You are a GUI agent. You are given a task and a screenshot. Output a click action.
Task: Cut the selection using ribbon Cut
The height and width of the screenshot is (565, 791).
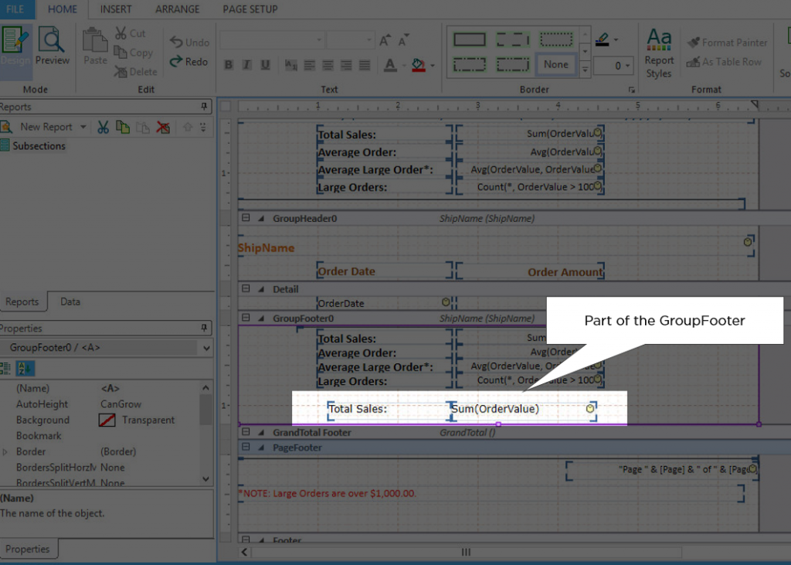click(x=130, y=33)
